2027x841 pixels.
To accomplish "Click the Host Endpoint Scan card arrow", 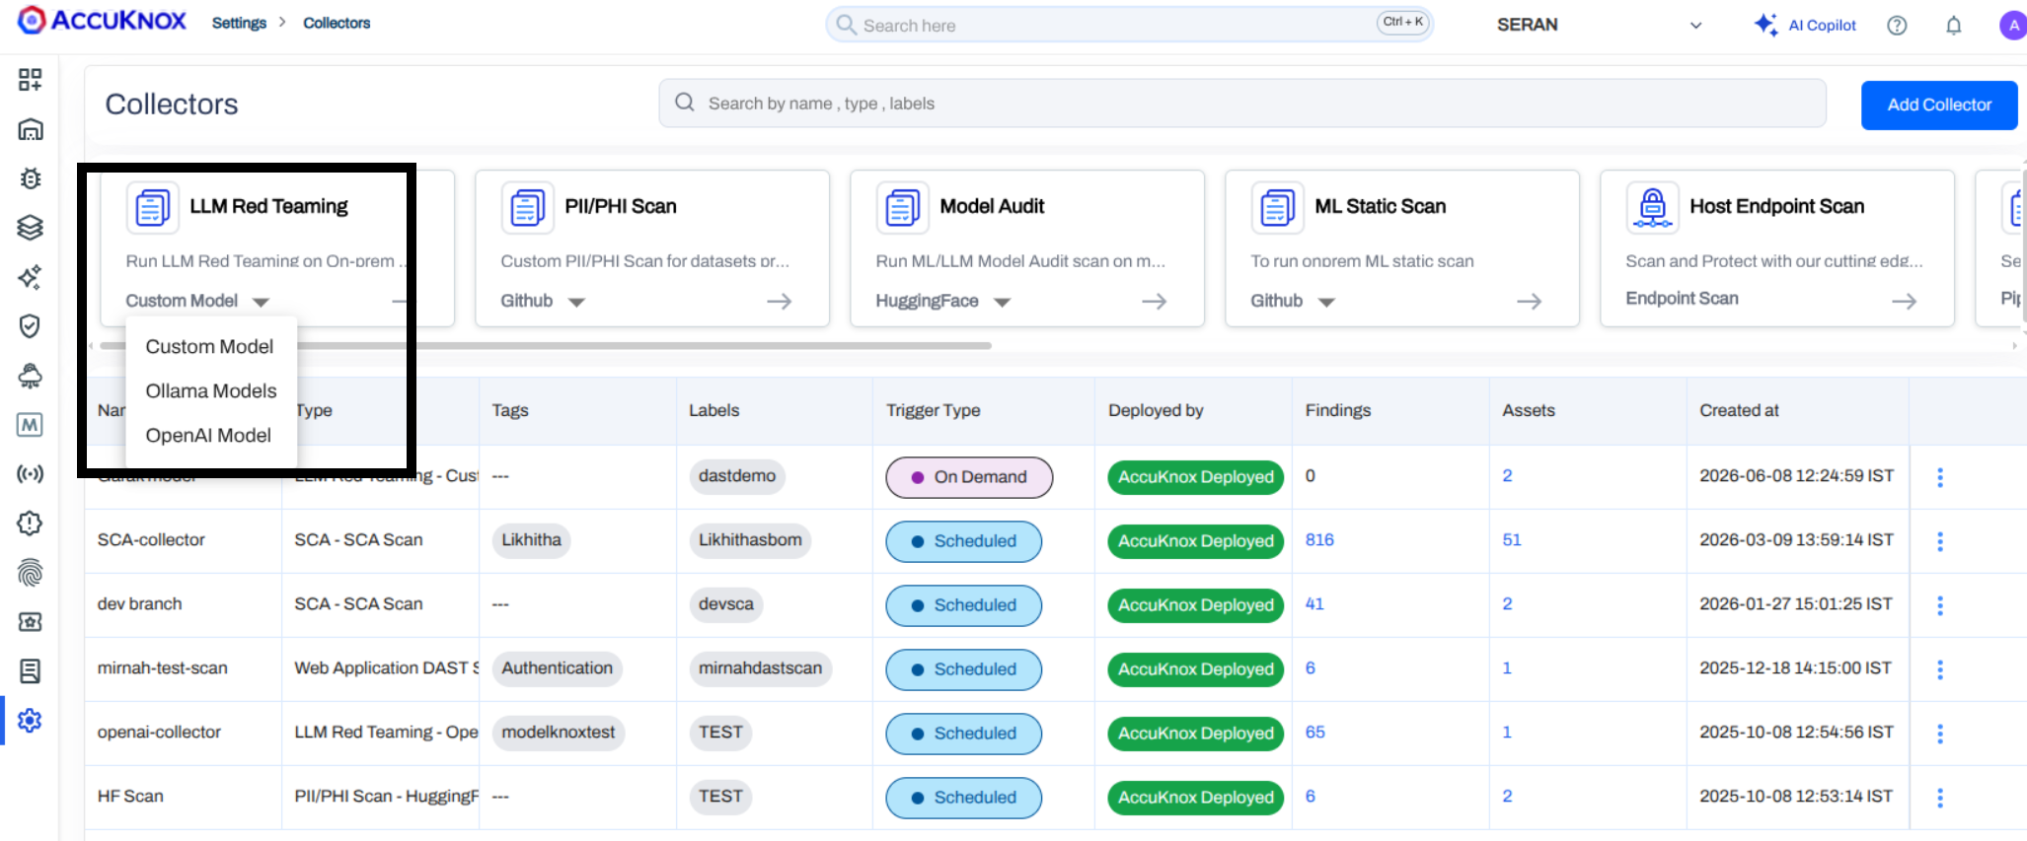I will [1905, 301].
